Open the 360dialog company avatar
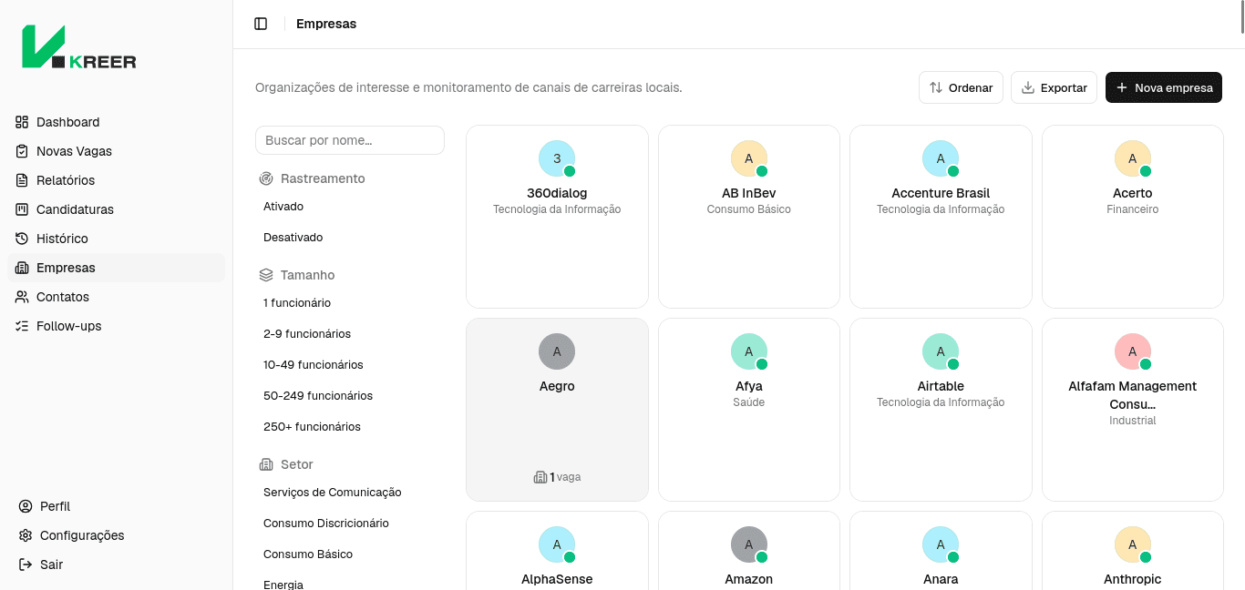Viewport: 1245px width, 590px height. coord(557,158)
